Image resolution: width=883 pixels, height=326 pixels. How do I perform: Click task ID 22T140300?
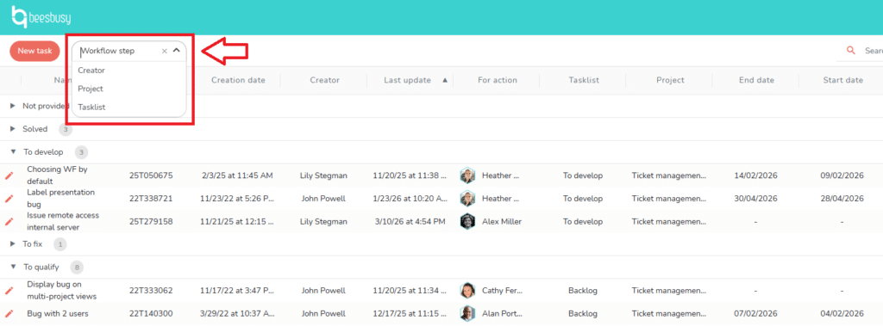pos(151,314)
